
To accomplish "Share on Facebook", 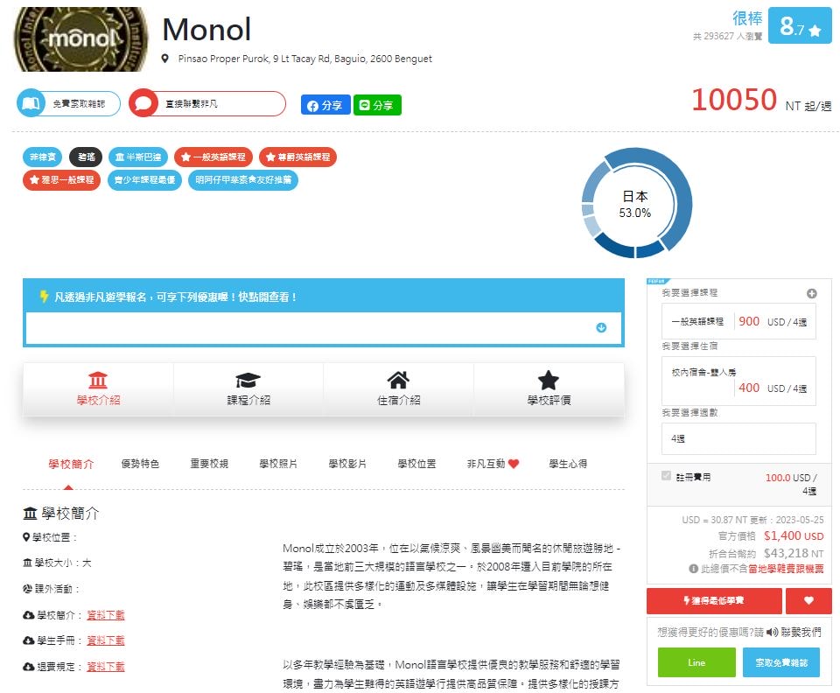I will click(x=325, y=105).
